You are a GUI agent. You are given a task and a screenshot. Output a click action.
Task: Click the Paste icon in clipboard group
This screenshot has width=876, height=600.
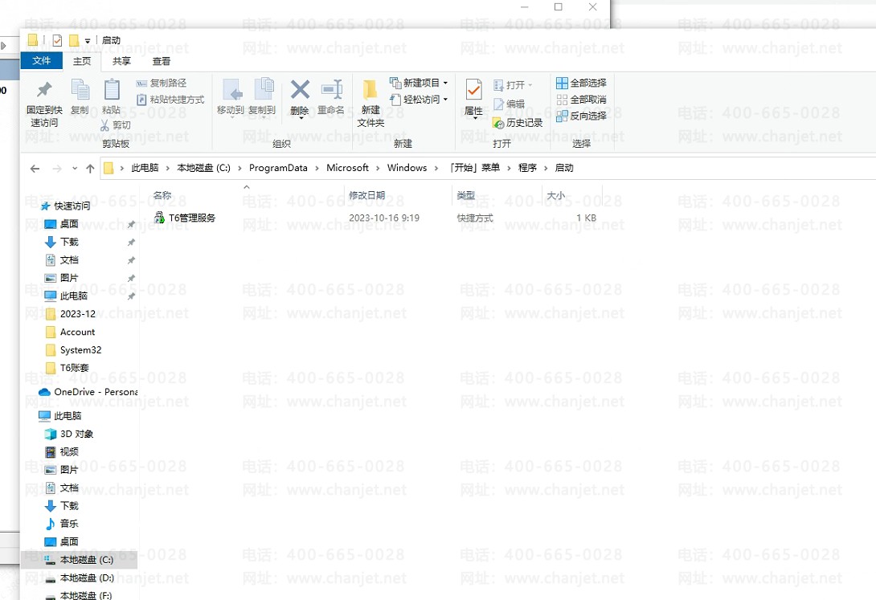pyautogui.click(x=112, y=90)
